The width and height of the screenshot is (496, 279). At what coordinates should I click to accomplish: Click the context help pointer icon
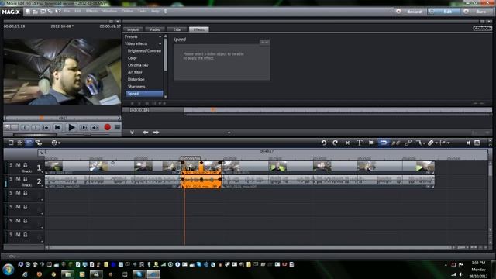[x=57, y=12]
